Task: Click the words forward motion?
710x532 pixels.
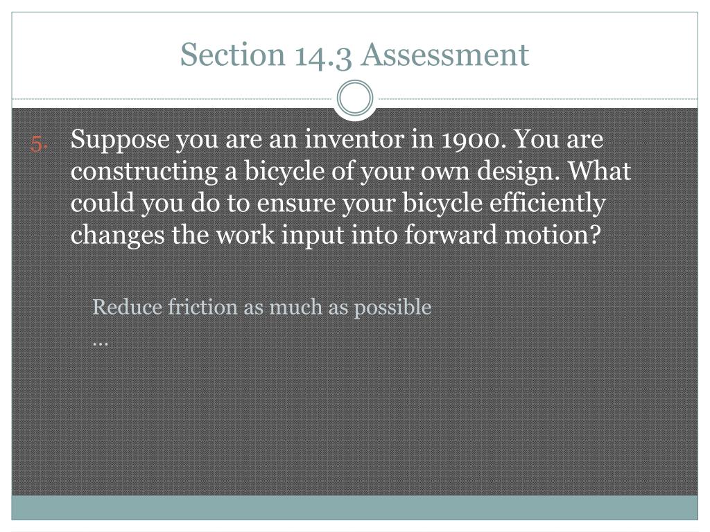Action: 503,234
